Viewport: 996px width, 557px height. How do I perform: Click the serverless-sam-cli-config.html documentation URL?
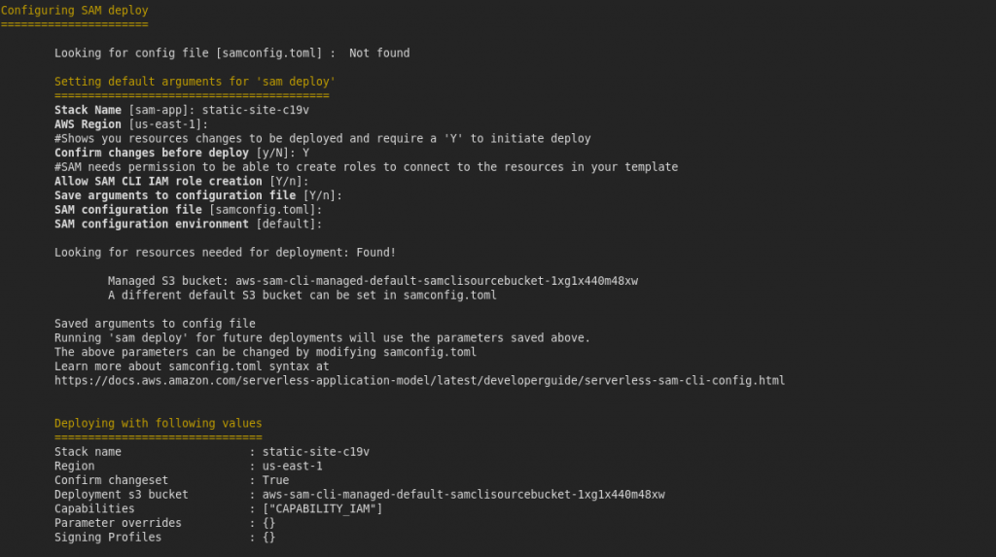coord(419,380)
